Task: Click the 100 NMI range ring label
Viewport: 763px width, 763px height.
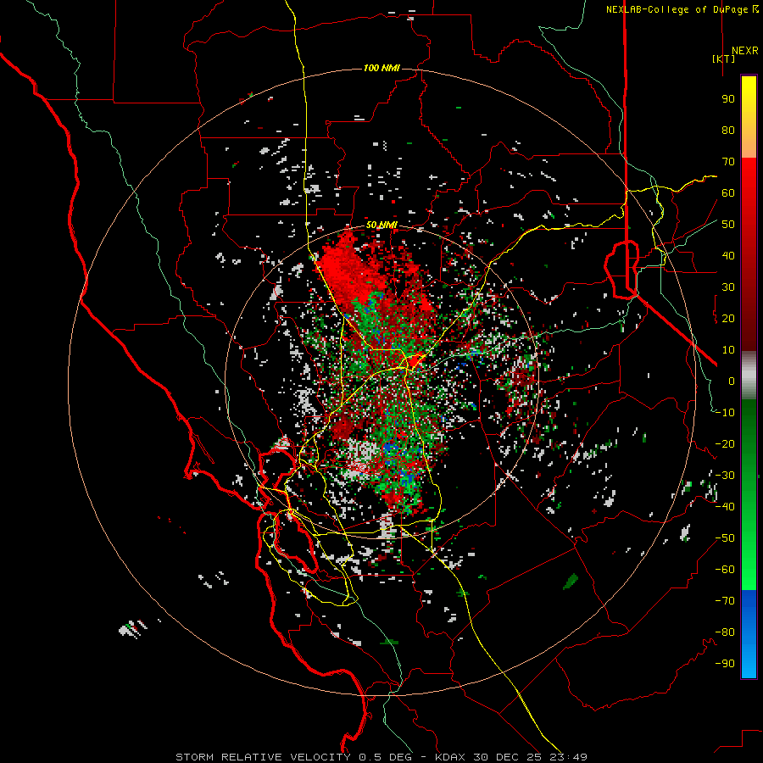Action: 381,68
